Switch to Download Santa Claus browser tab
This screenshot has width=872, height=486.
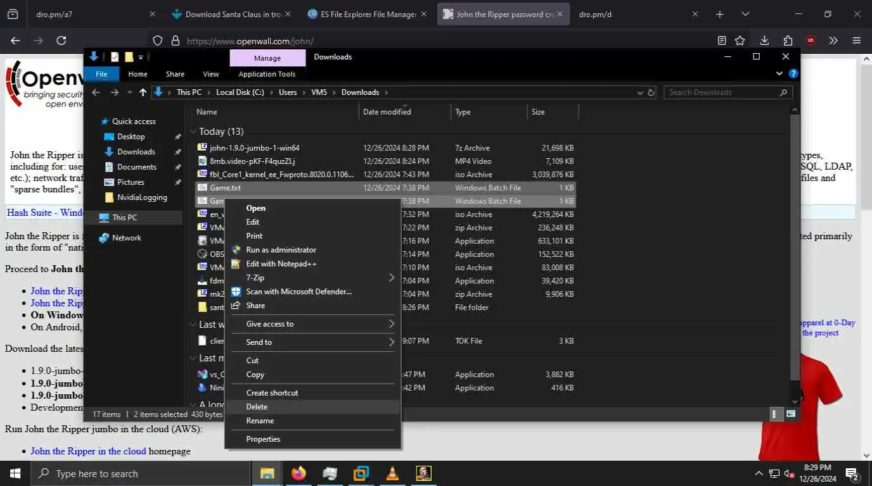click(230, 14)
